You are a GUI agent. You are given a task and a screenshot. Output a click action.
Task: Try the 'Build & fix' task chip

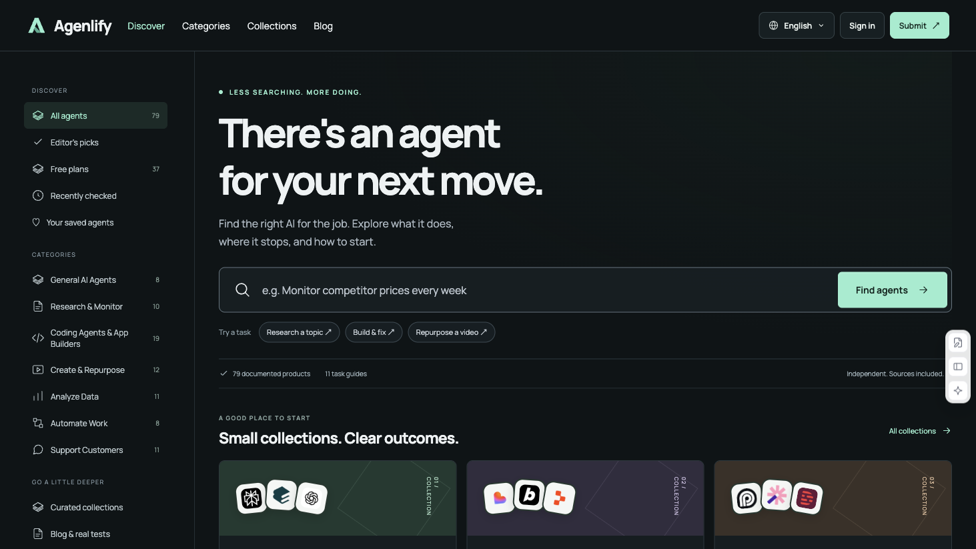coord(374,332)
